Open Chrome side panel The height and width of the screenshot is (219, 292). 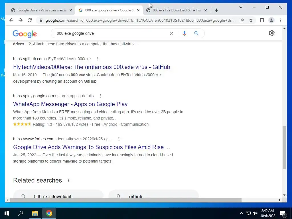pos(262,20)
